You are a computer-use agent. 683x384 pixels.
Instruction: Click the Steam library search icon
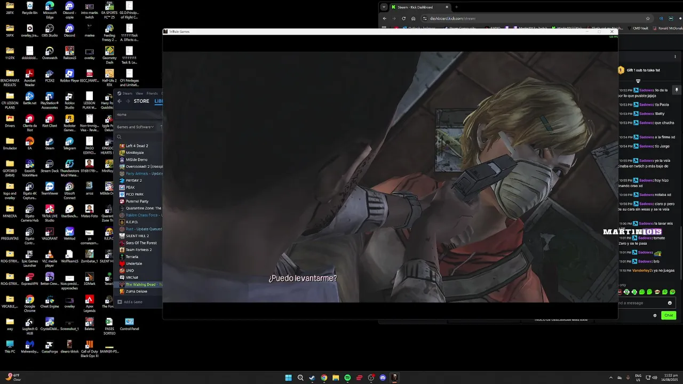pos(119,137)
